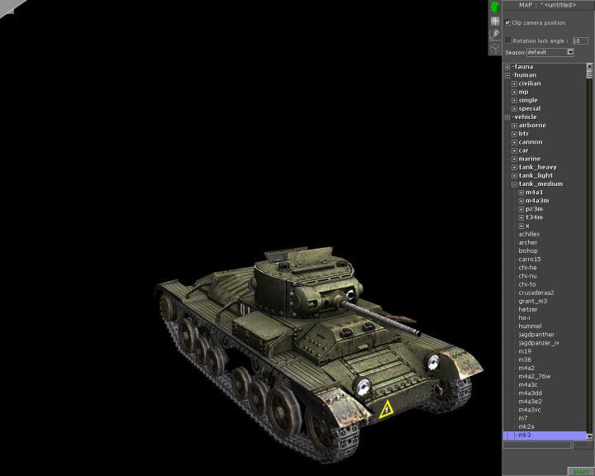595x476 pixels.
Task: Click the dropper tool icon
Action: pyautogui.click(x=495, y=34)
